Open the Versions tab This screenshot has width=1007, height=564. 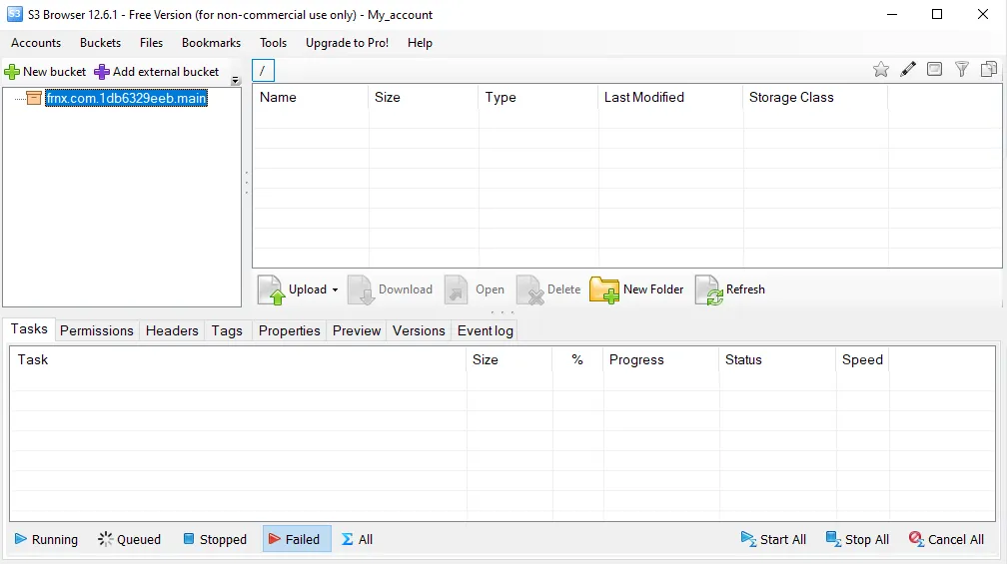point(419,331)
